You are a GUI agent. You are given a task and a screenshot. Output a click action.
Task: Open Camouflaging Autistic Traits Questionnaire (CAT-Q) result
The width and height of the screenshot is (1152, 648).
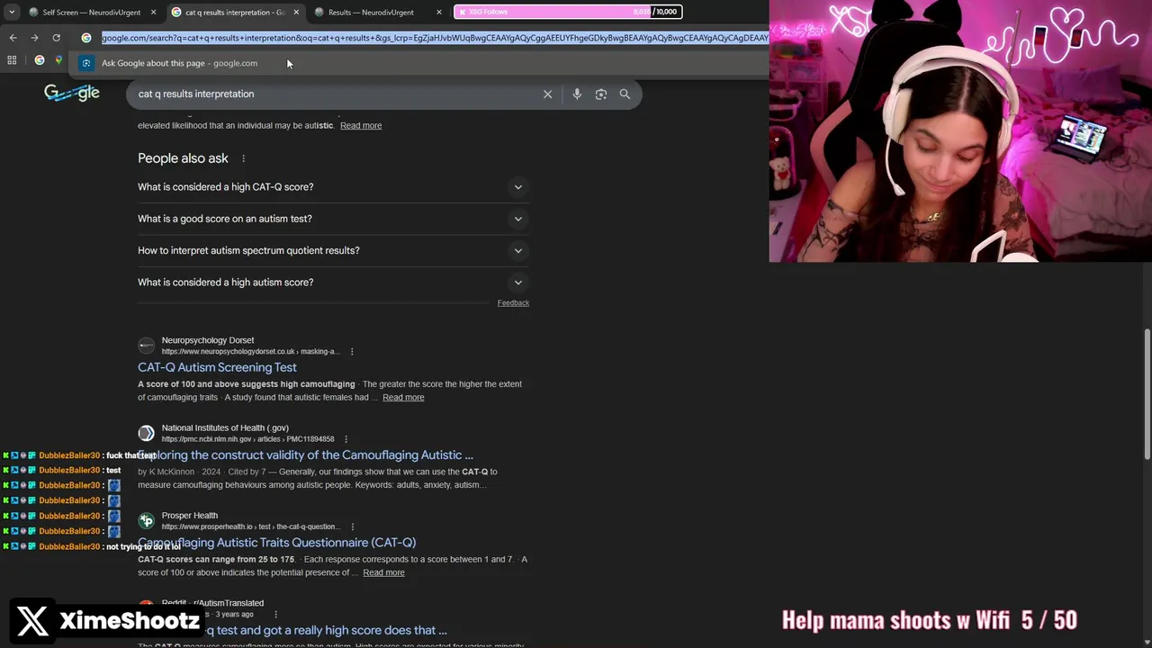[276, 543]
